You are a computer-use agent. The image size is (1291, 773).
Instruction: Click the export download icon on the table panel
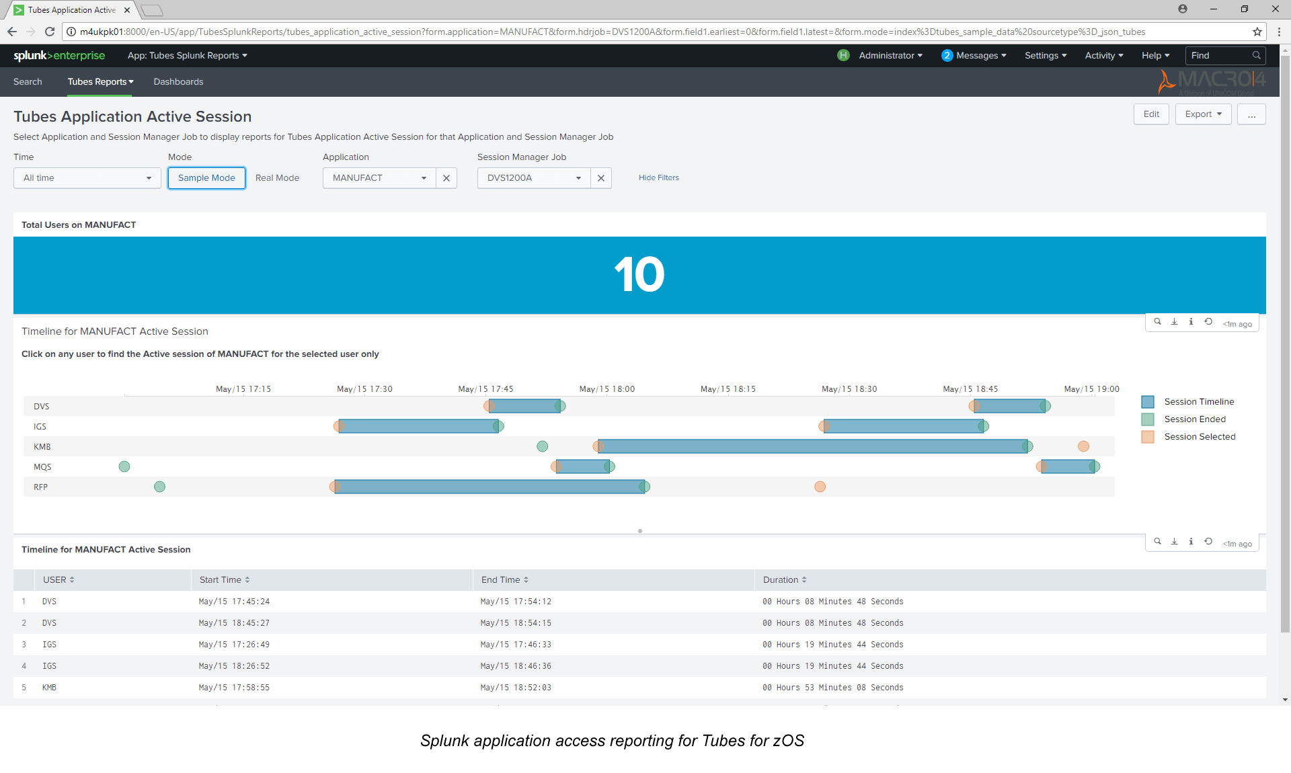click(1174, 542)
